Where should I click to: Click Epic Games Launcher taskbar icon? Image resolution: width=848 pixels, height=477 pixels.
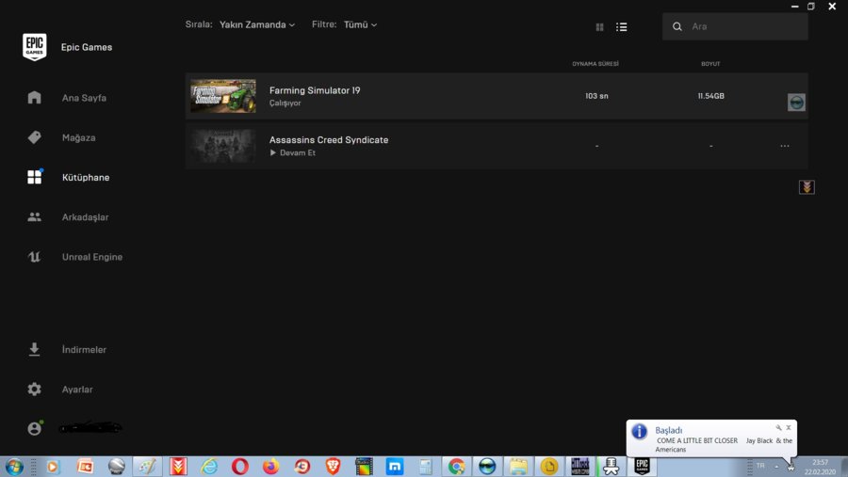(x=642, y=466)
